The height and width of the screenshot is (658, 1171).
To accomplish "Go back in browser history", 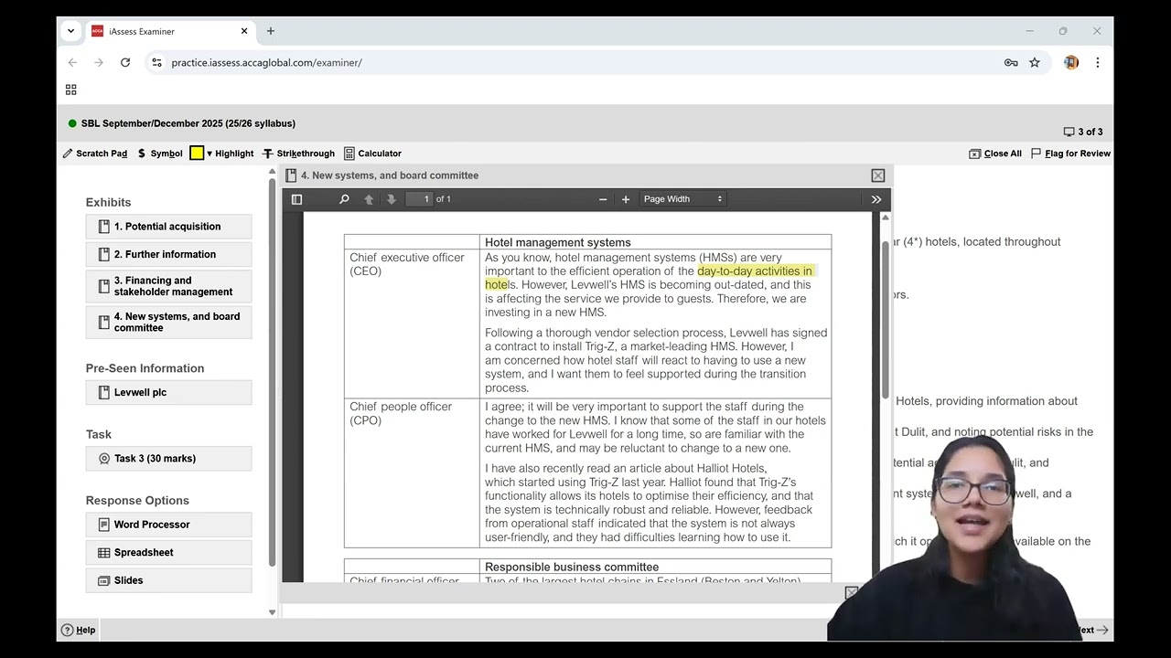I will 72,62.
